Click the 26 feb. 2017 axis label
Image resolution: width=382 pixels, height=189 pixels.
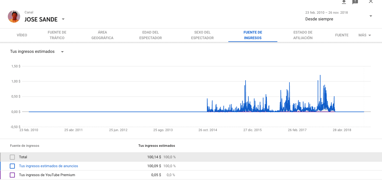pyautogui.click(x=297, y=130)
